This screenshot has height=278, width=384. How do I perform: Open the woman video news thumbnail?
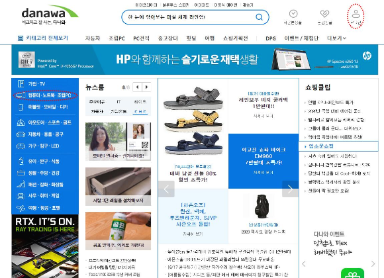click(x=118, y=142)
